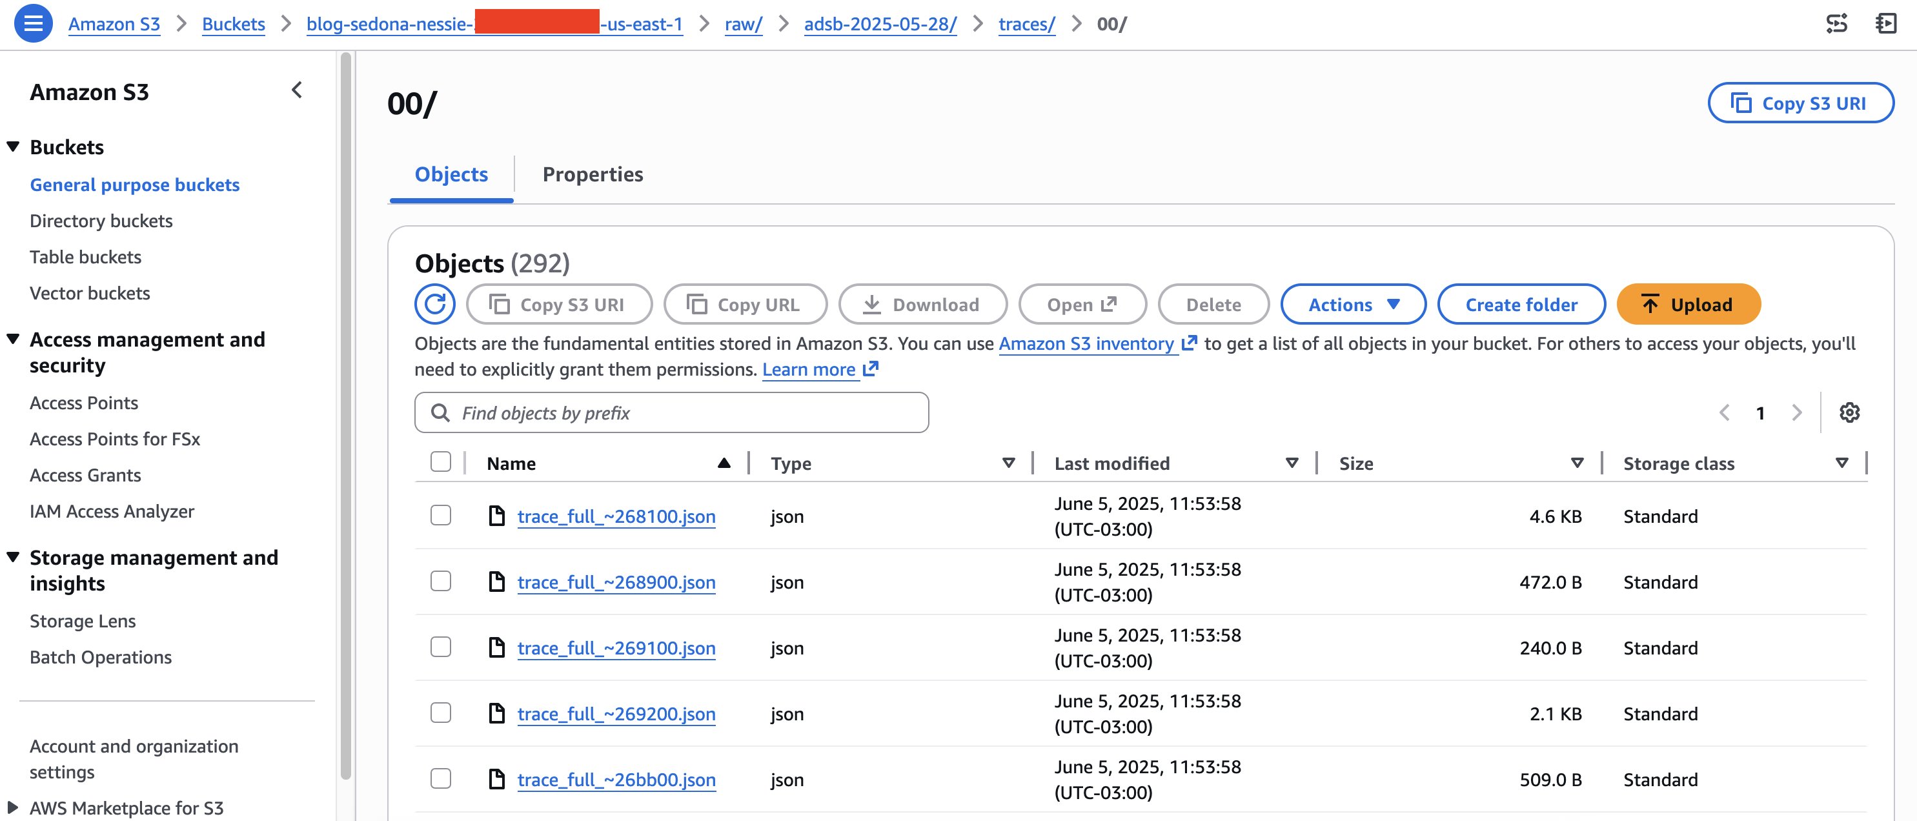
Task: Go to the next results page chevron
Action: pos(1798,412)
